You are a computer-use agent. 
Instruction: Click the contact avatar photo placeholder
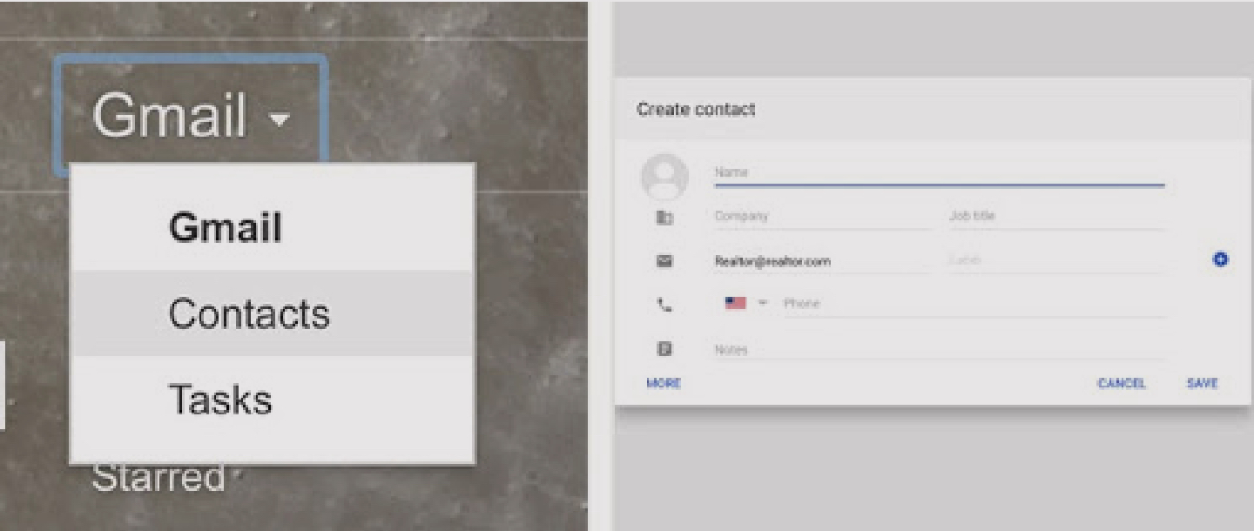click(664, 178)
